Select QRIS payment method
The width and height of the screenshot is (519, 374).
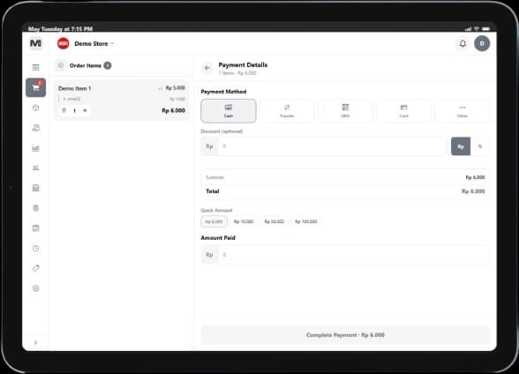coord(345,111)
